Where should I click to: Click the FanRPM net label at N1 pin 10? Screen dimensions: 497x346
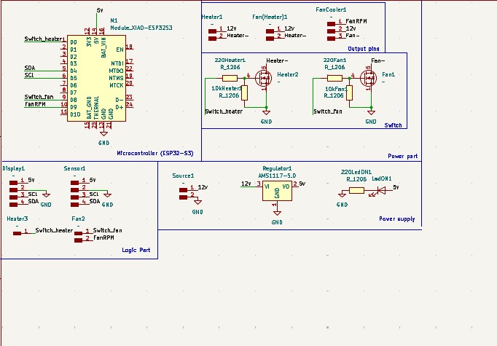click(x=35, y=104)
